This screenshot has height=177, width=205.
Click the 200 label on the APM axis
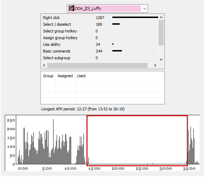coord(11,129)
